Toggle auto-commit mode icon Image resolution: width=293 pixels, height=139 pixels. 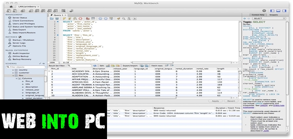click(x=111, y=19)
